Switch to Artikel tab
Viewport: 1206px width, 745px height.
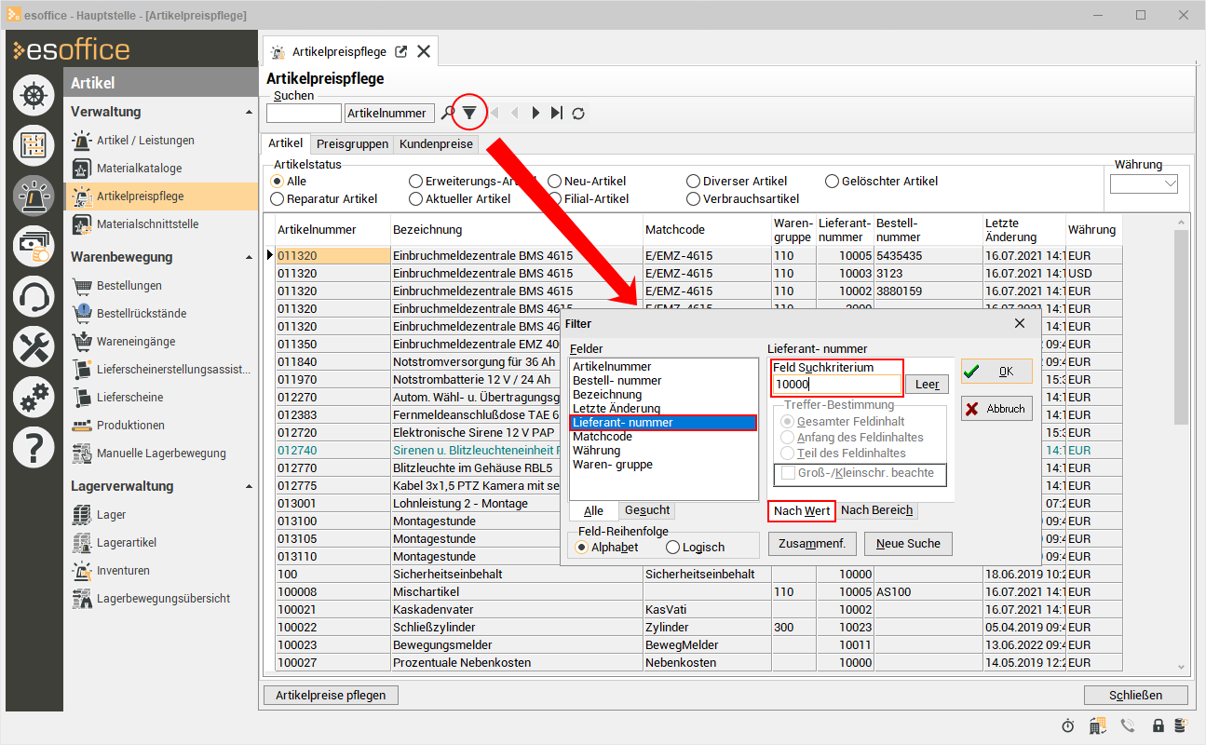(x=285, y=143)
